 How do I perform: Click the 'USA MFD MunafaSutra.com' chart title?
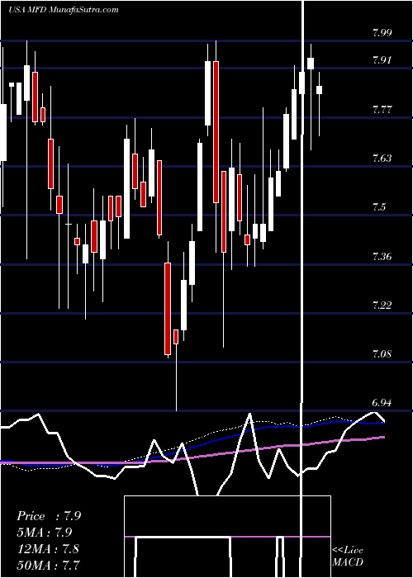(x=63, y=10)
